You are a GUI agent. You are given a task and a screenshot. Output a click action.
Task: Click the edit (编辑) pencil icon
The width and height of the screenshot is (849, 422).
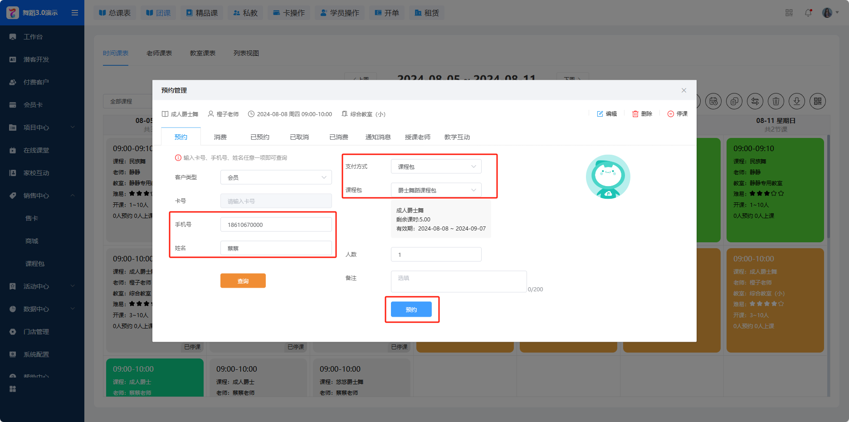pyautogui.click(x=600, y=114)
